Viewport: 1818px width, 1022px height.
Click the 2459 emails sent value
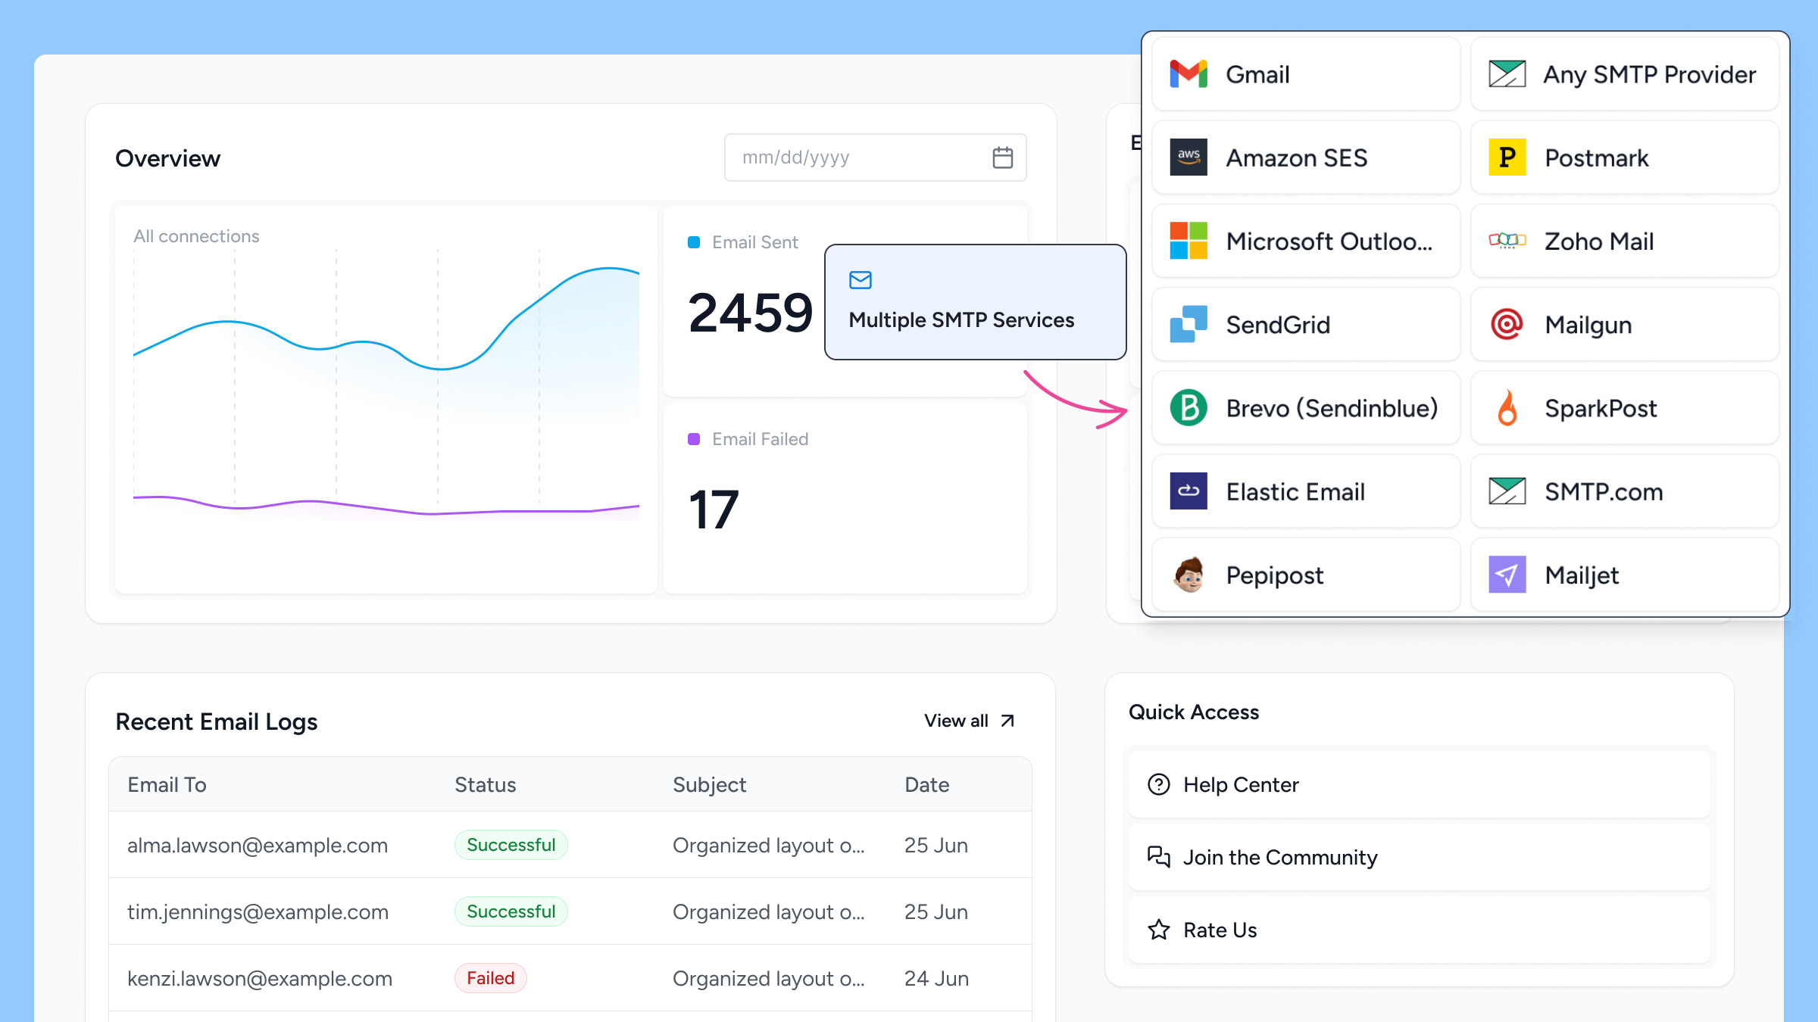click(750, 313)
